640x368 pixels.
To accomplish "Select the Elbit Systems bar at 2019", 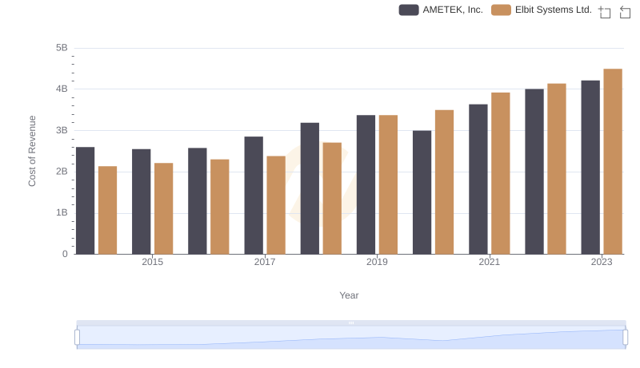I will click(x=389, y=185).
